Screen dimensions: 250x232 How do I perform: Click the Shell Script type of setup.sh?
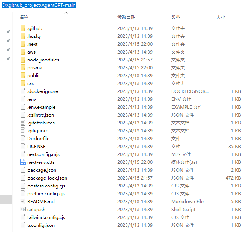[183, 210]
